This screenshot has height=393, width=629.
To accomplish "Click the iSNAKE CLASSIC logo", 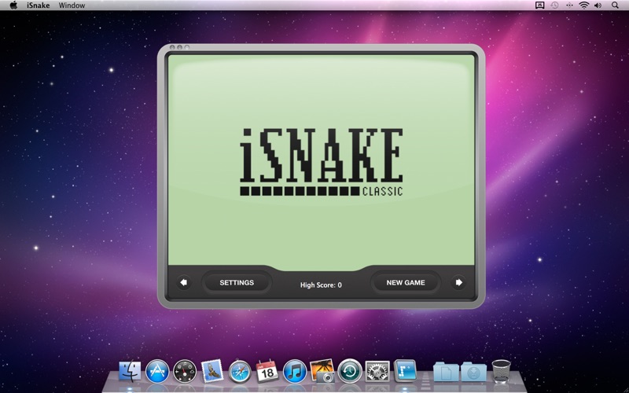I will point(322,162).
